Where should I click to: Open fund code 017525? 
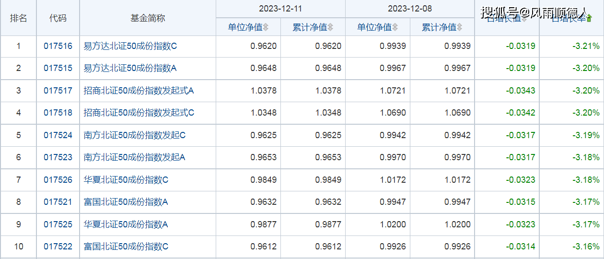pos(58,224)
